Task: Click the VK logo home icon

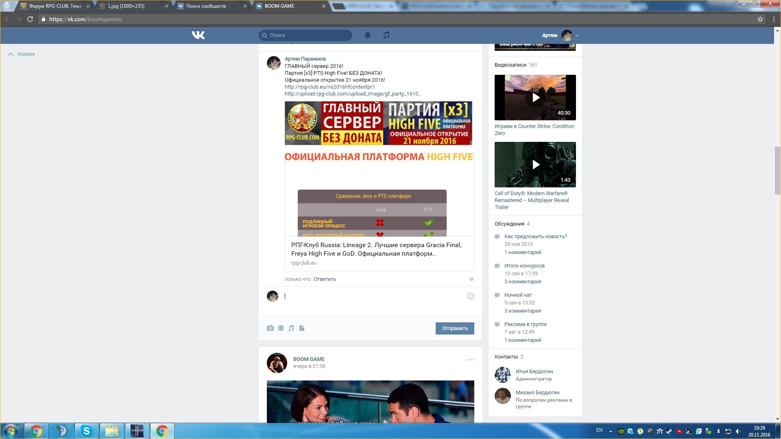Action: pyautogui.click(x=198, y=35)
